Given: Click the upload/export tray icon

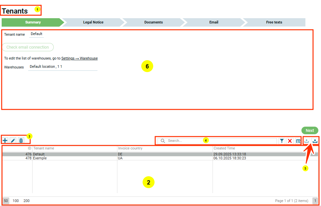Looking at the screenshot, I should 315,141.
